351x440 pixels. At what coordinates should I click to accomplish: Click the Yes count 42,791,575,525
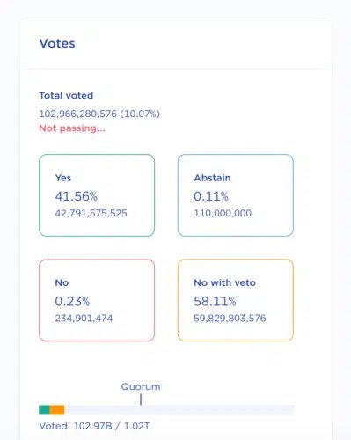pos(91,213)
